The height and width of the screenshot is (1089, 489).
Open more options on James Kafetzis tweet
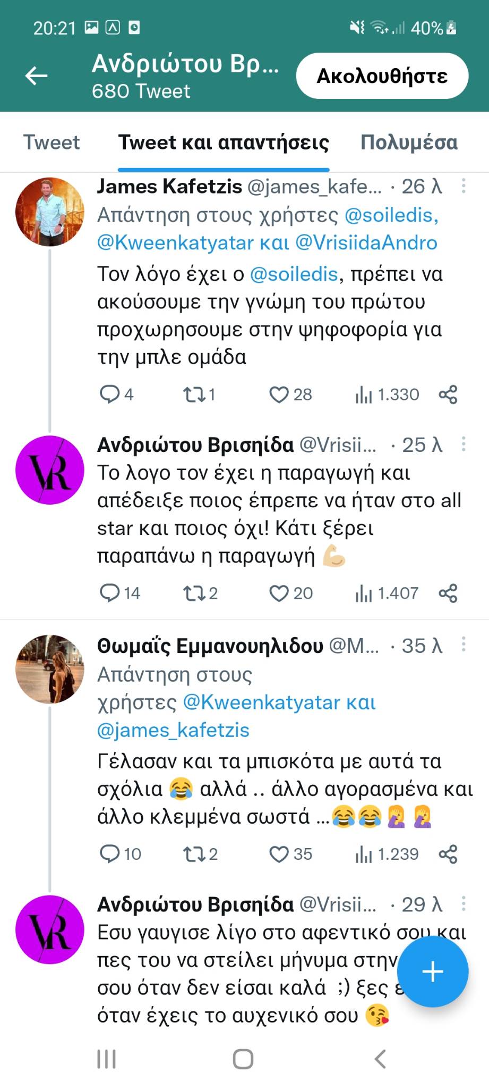coord(464,186)
